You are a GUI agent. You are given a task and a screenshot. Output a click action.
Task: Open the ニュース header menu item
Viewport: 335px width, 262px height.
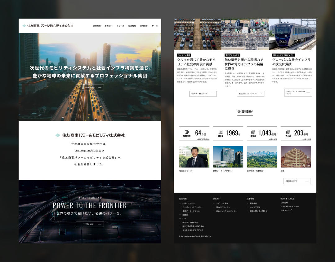120,26
